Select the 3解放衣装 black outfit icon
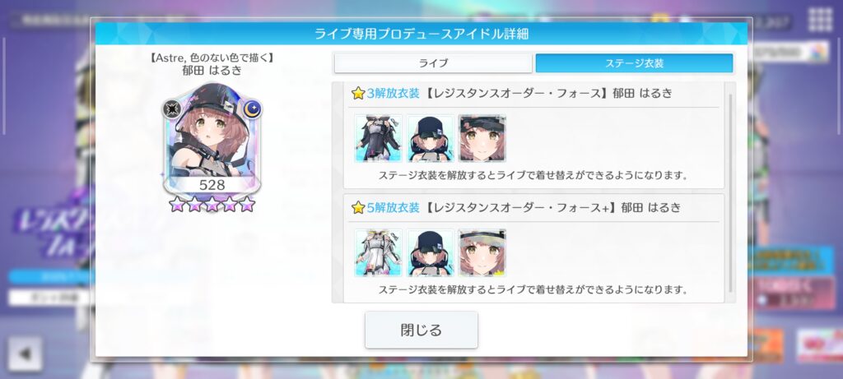Screen dimensions: 843x379 [x=378, y=138]
